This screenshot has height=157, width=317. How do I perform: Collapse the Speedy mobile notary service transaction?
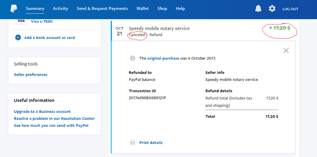[x=159, y=28]
